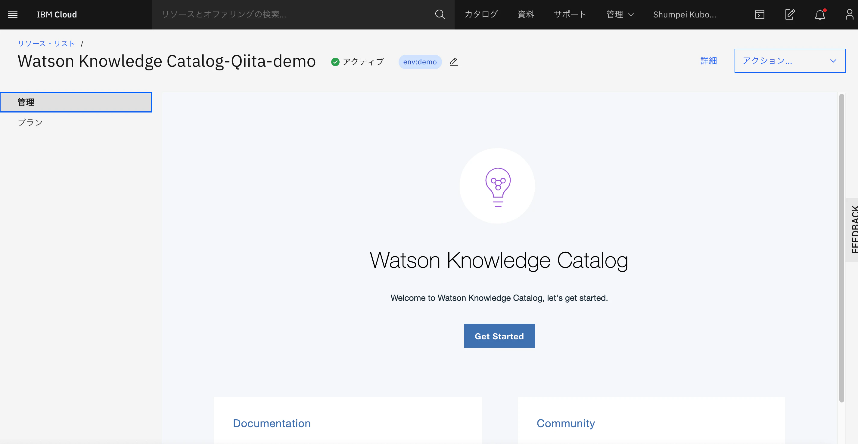The width and height of the screenshot is (858, 444).
Task: Click the Watson Knowledge Catalog lightbulb logo
Action: click(x=498, y=186)
